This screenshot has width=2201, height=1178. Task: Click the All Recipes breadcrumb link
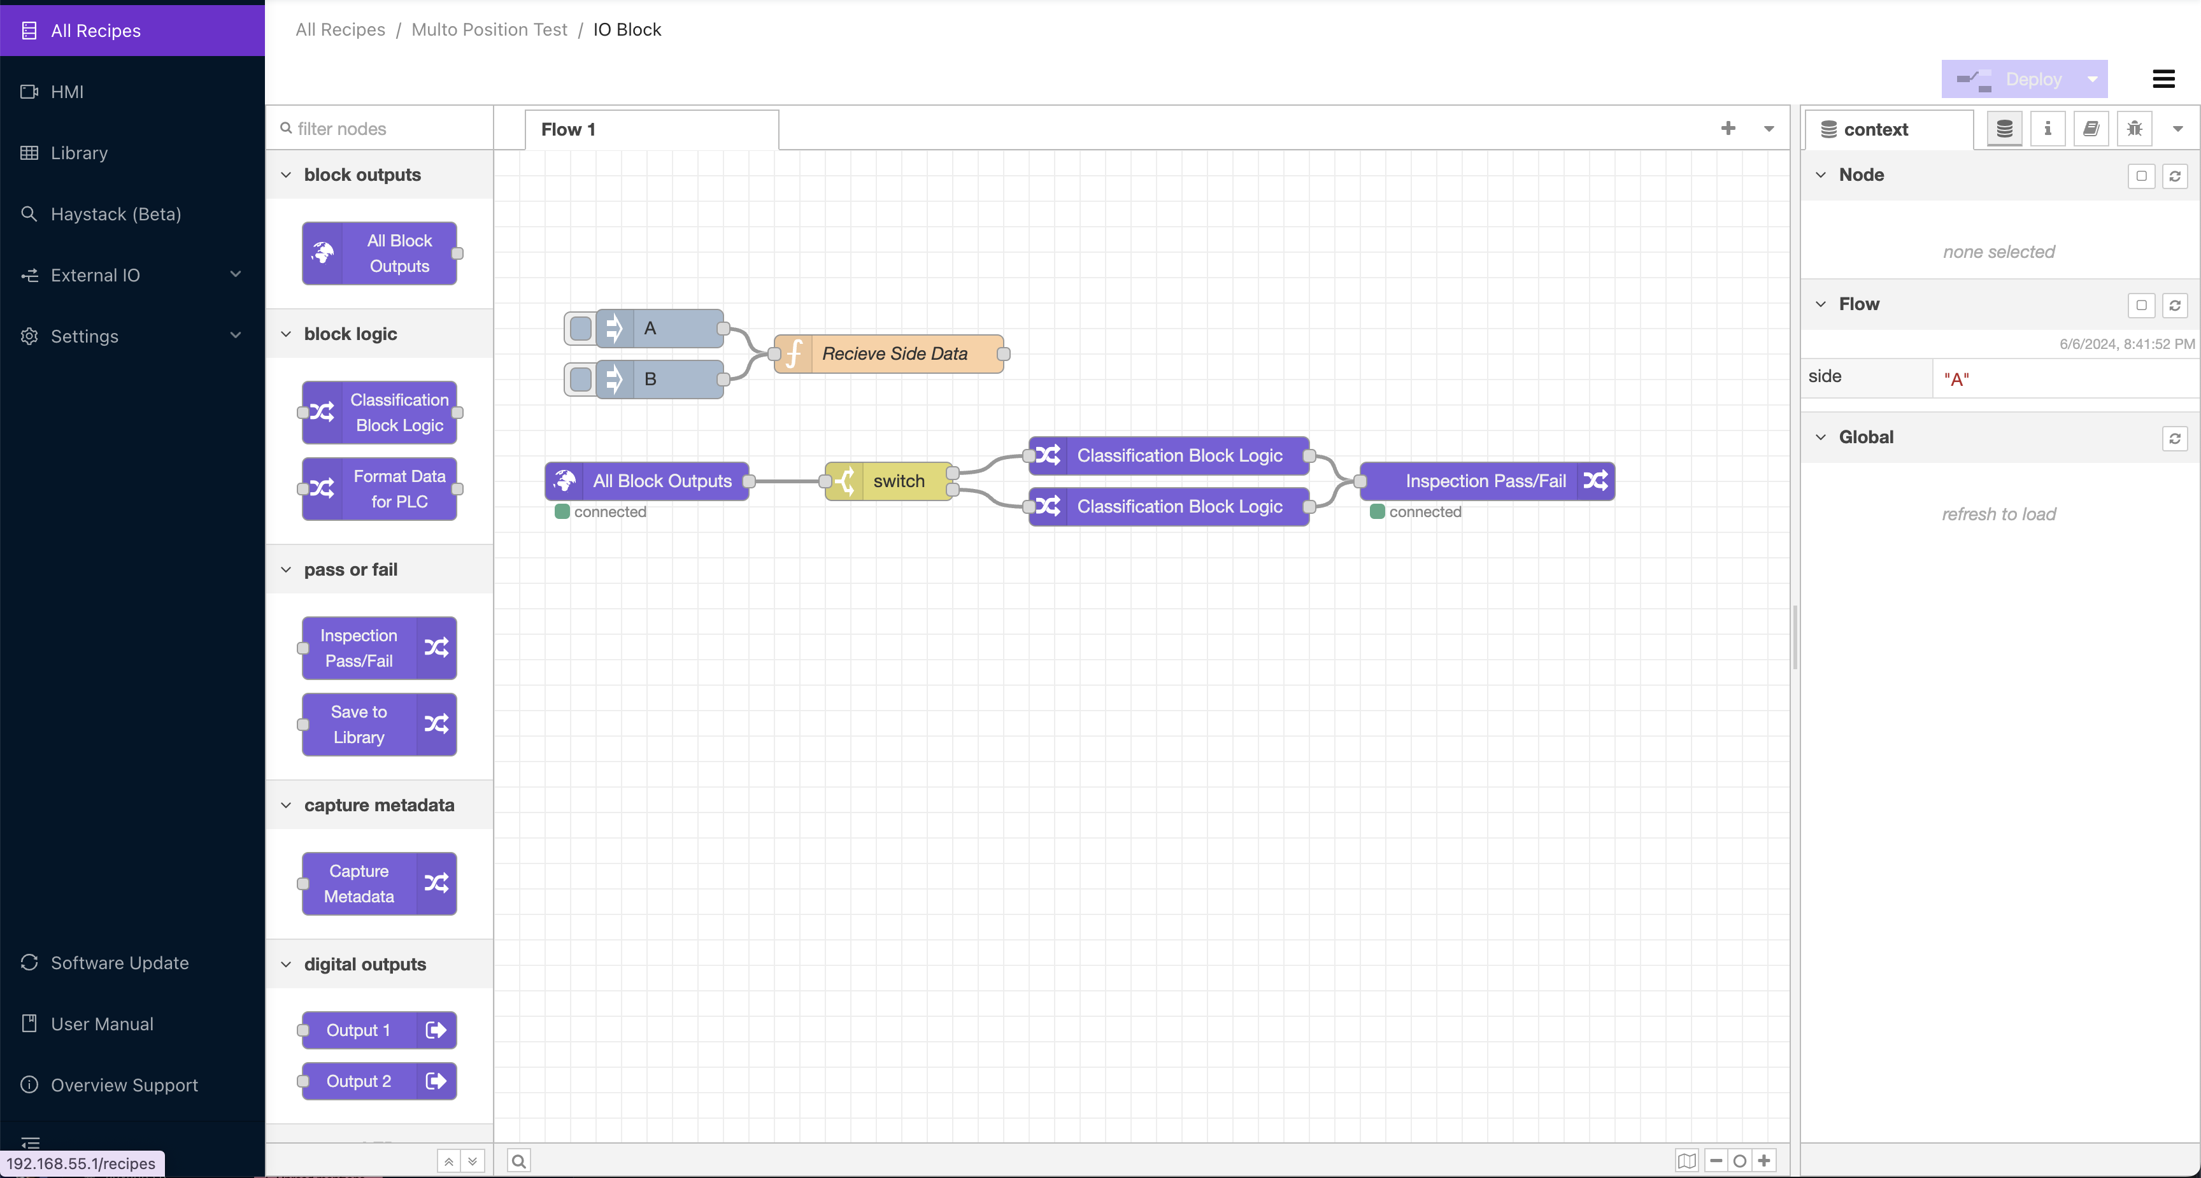click(x=339, y=29)
